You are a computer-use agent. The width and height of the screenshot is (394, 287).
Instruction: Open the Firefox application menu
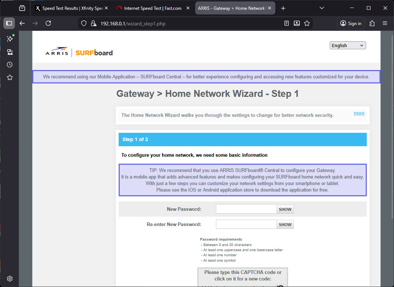[x=385, y=24]
